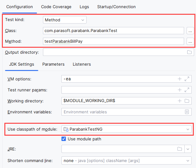Switch to the Code Coverage tab
The image size is (196, 168).
(56, 7)
